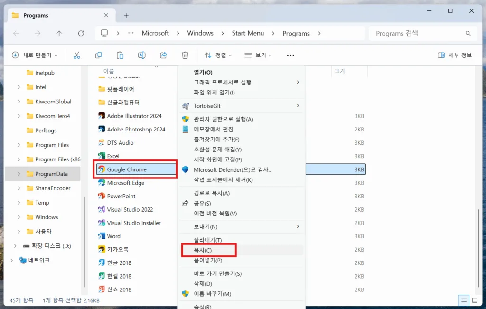Open the 보내기(N) submenu
The width and height of the screenshot is (486, 309).
pos(241,226)
